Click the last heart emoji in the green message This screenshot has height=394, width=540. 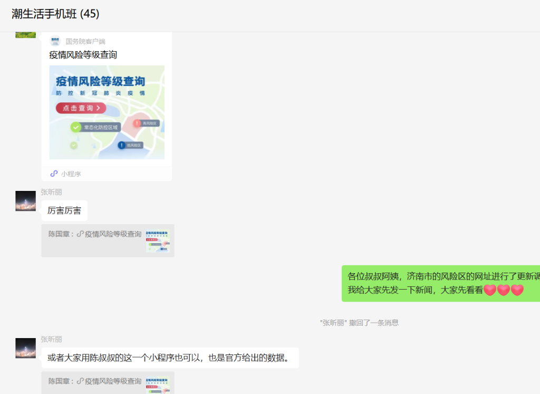point(517,290)
